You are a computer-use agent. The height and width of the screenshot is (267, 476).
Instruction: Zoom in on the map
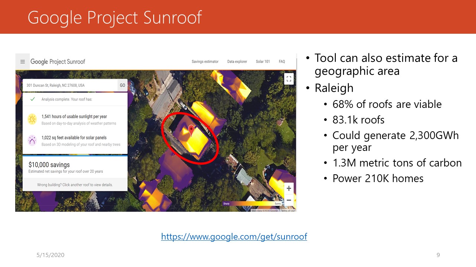pyautogui.click(x=289, y=188)
